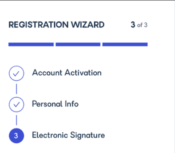The width and height of the screenshot is (175, 153).
Task: Click the word Info in step two
Action: [72, 104]
